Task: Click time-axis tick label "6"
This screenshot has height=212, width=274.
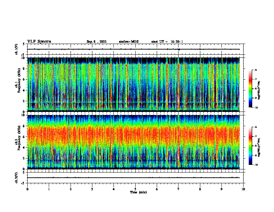Action: [157, 189]
